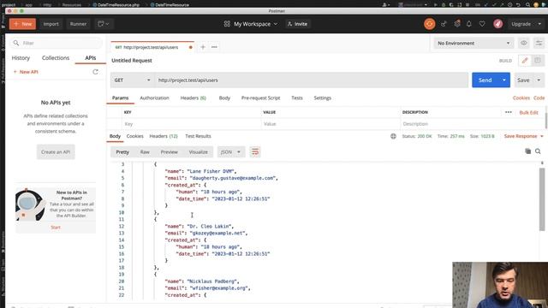Open the Pre-request Script tab
548x308 pixels.
click(260, 98)
